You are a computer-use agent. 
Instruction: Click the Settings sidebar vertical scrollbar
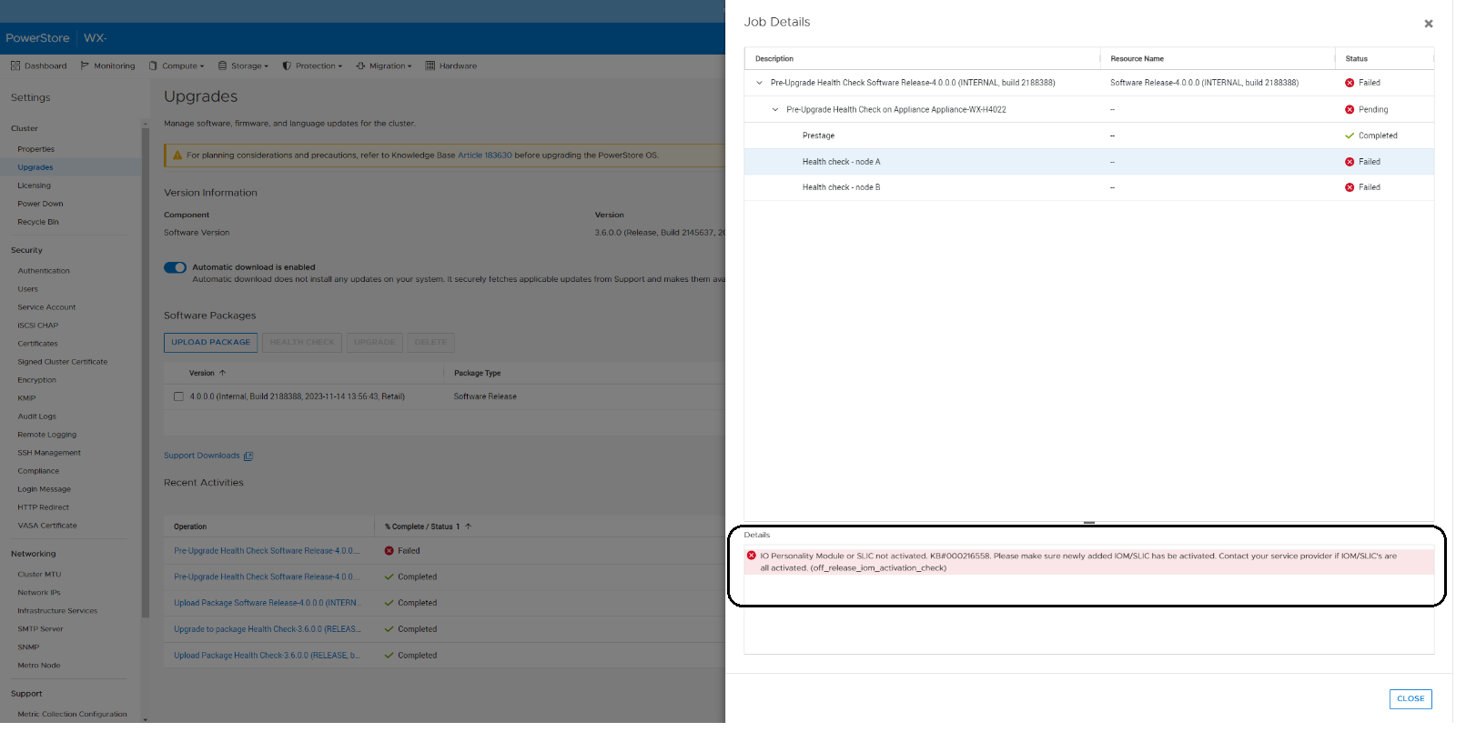[x=145, y=373]
